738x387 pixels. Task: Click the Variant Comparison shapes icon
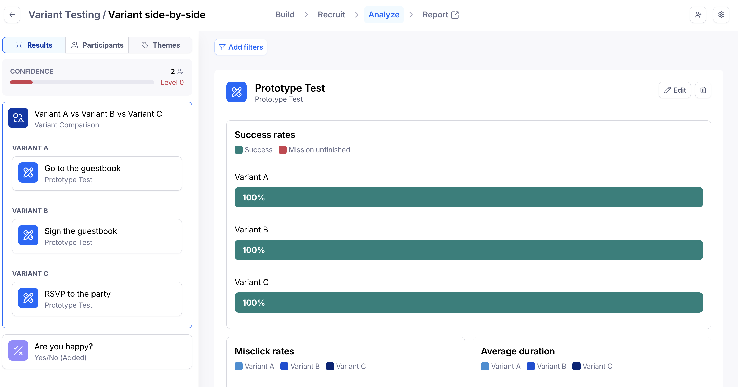click(18, 118)
